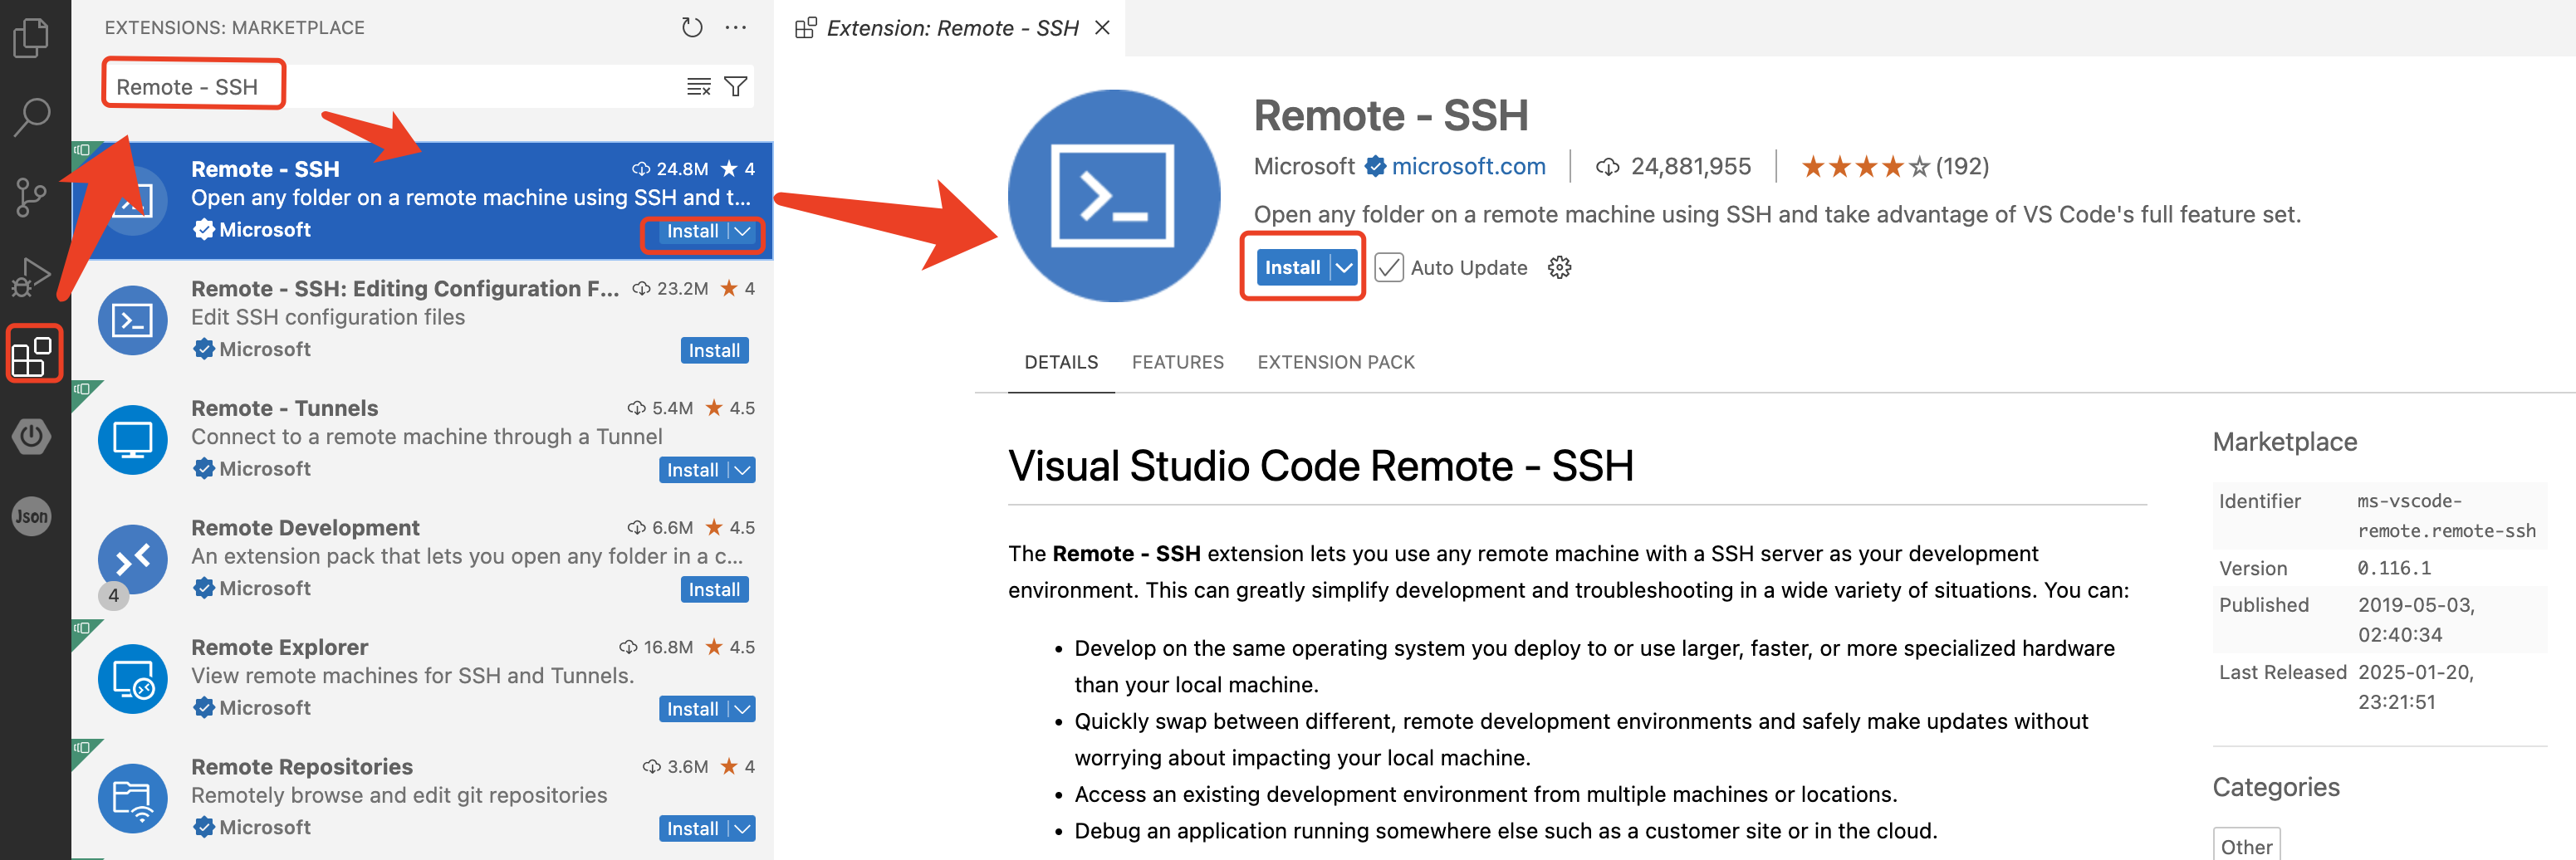Click the filter extensions funnel icon
The width and height of the screenshot is (2576, 860).
tap(735, 87)
